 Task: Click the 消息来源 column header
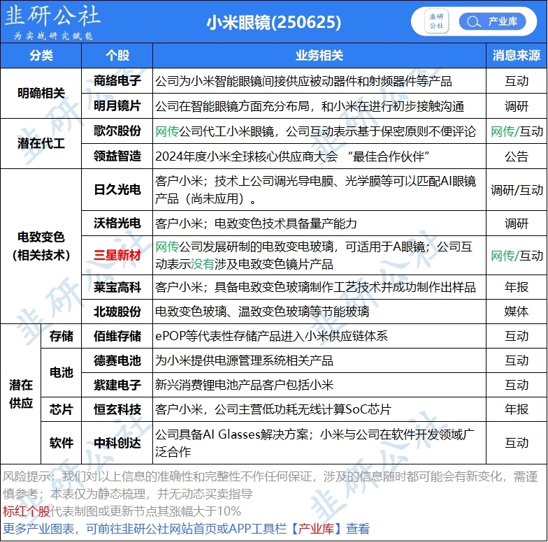coord(517,56)
